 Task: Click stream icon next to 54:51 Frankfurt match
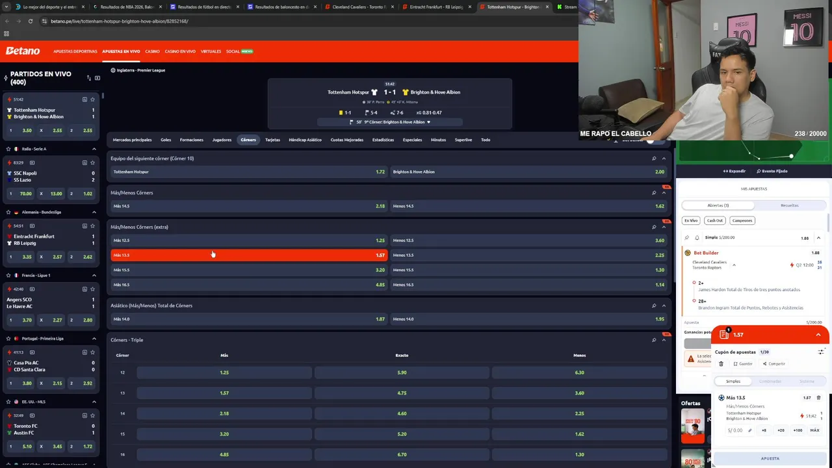tap(32, 226)
